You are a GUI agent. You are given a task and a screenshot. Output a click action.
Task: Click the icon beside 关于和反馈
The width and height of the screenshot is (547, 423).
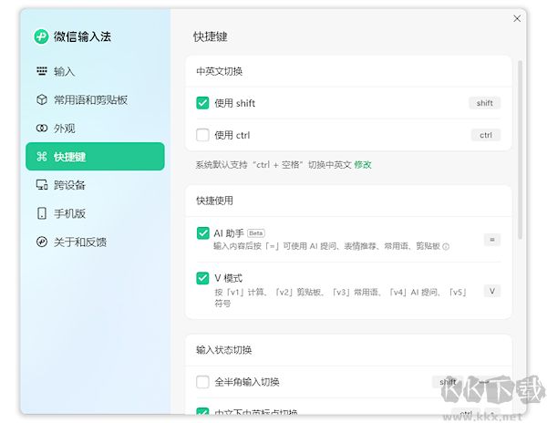click(x=42, y=242)
